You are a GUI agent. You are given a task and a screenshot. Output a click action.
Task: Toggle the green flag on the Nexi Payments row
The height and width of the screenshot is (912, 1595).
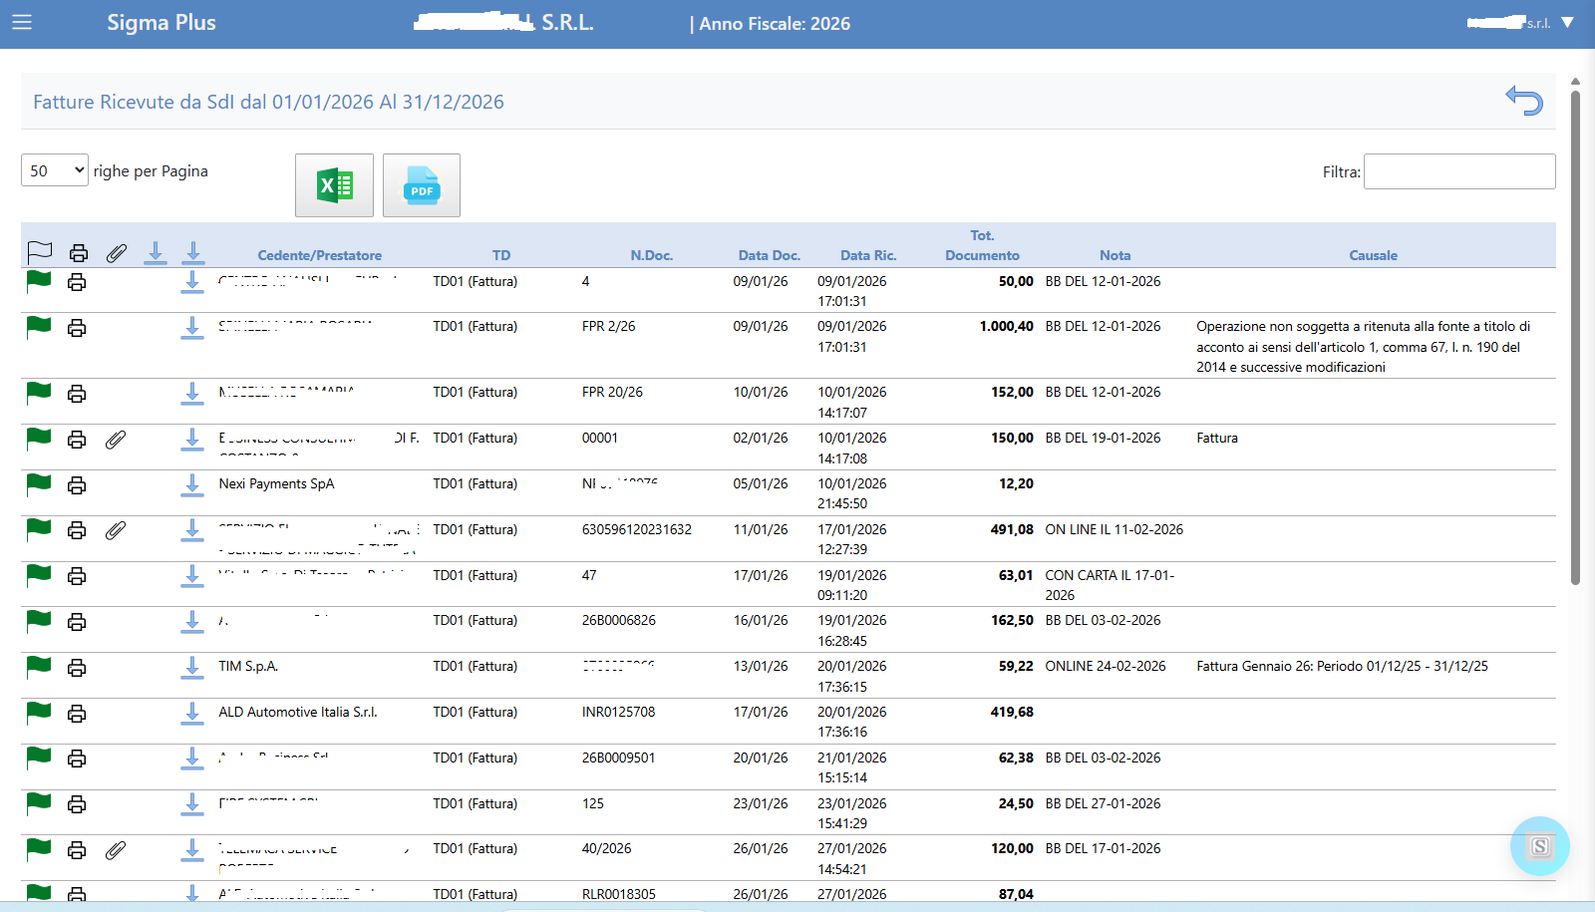point(39,484)
